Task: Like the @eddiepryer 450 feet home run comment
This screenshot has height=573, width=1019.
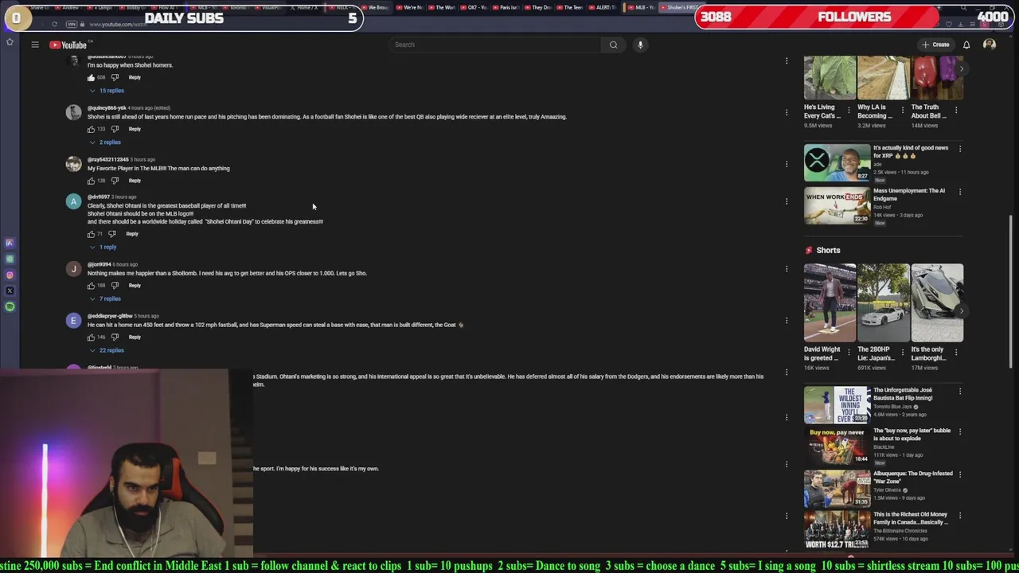Action: (x=91, y=337)
